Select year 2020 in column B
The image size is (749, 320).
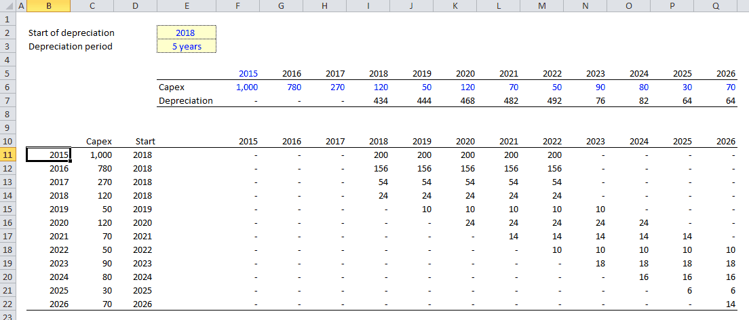click(x=59, y=222)
